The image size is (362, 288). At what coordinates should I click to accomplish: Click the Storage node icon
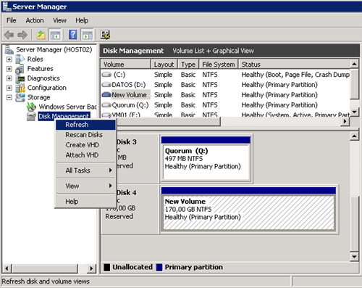point(20,97)
